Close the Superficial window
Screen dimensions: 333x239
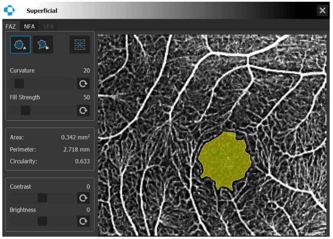[323, 10]
